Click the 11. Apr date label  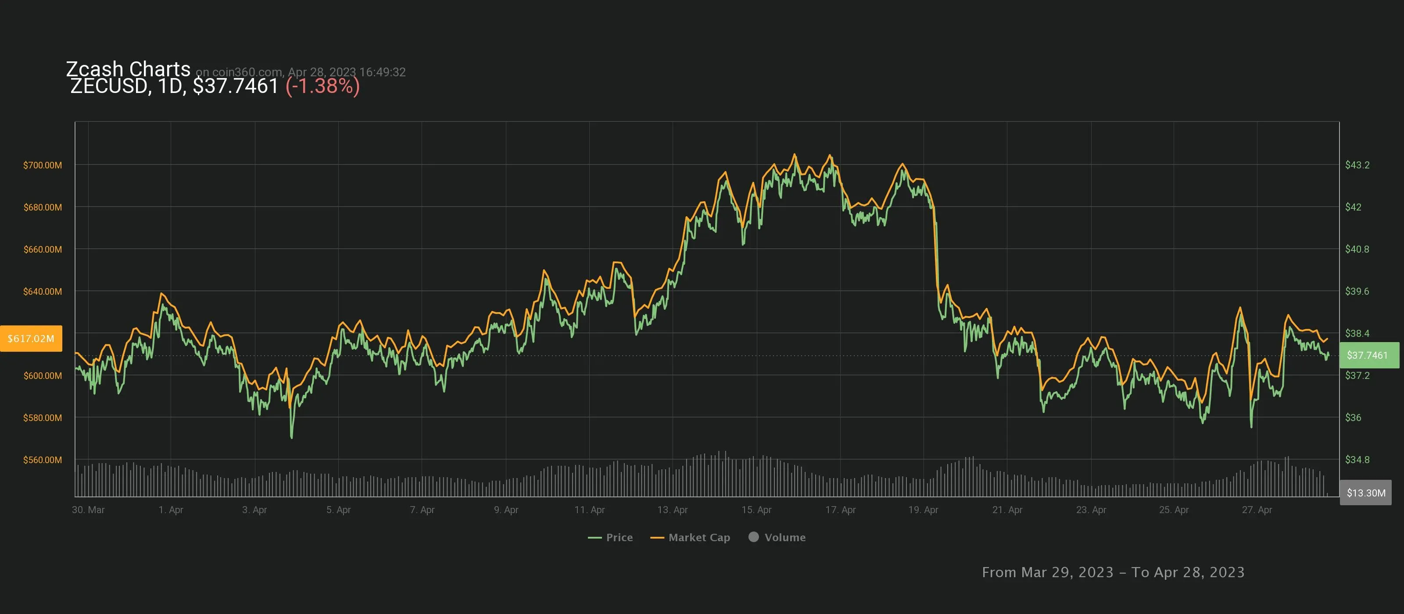[590, 510]
